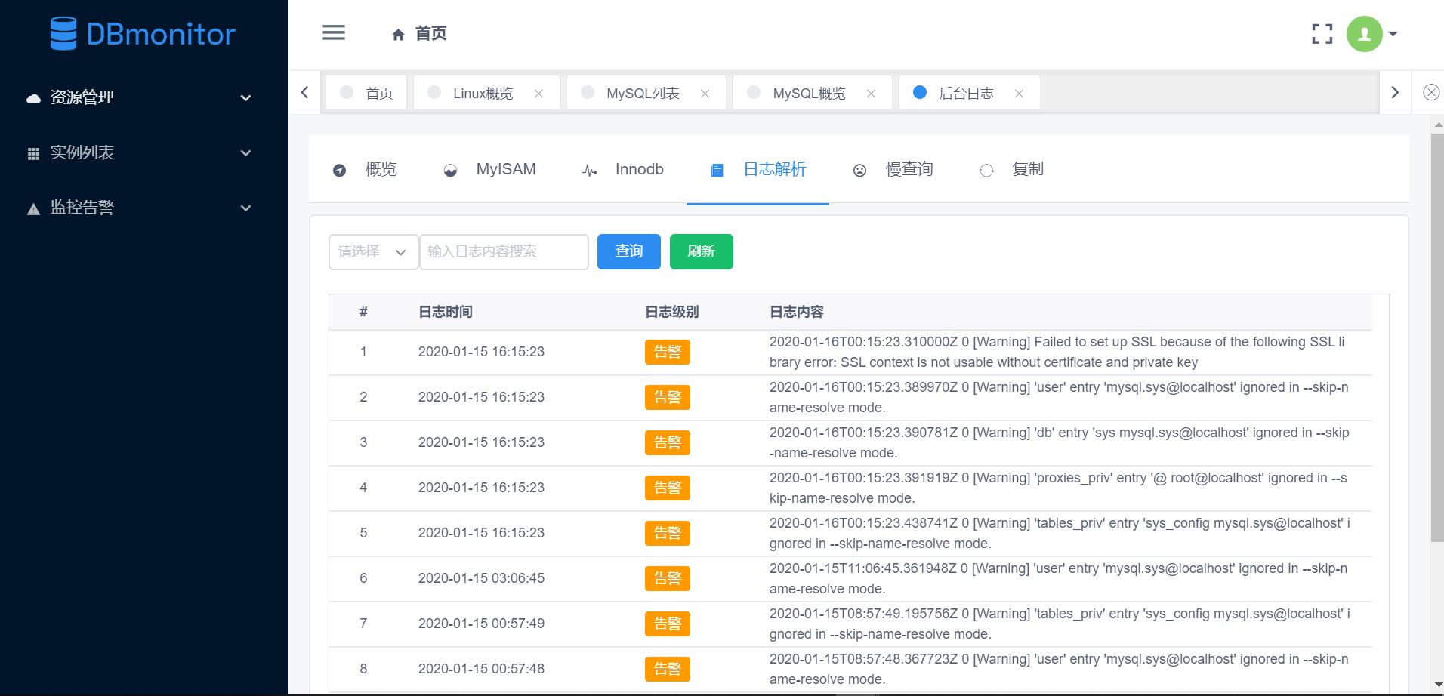Open the green user avatar menu
Viewport: 1444px width, 696px height.
click(x=1364, y=34)
